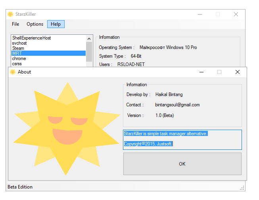This screenshot has height=200, width=259.
Task: Click the version value 1.0 (Beta)
Action: [x=165, y=115]
